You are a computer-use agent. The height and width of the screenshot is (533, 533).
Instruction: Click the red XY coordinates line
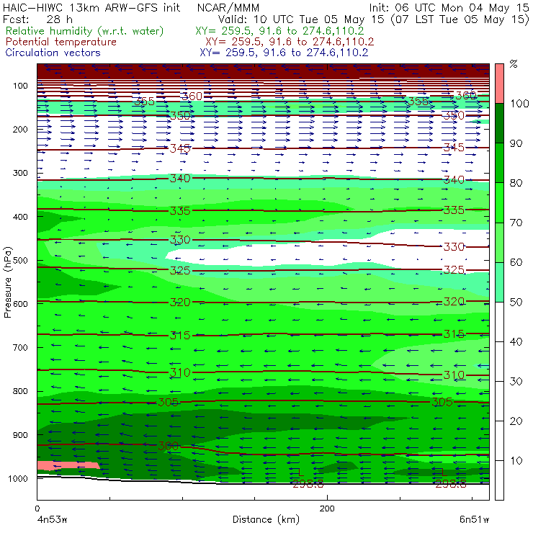(x=290, y=42)
